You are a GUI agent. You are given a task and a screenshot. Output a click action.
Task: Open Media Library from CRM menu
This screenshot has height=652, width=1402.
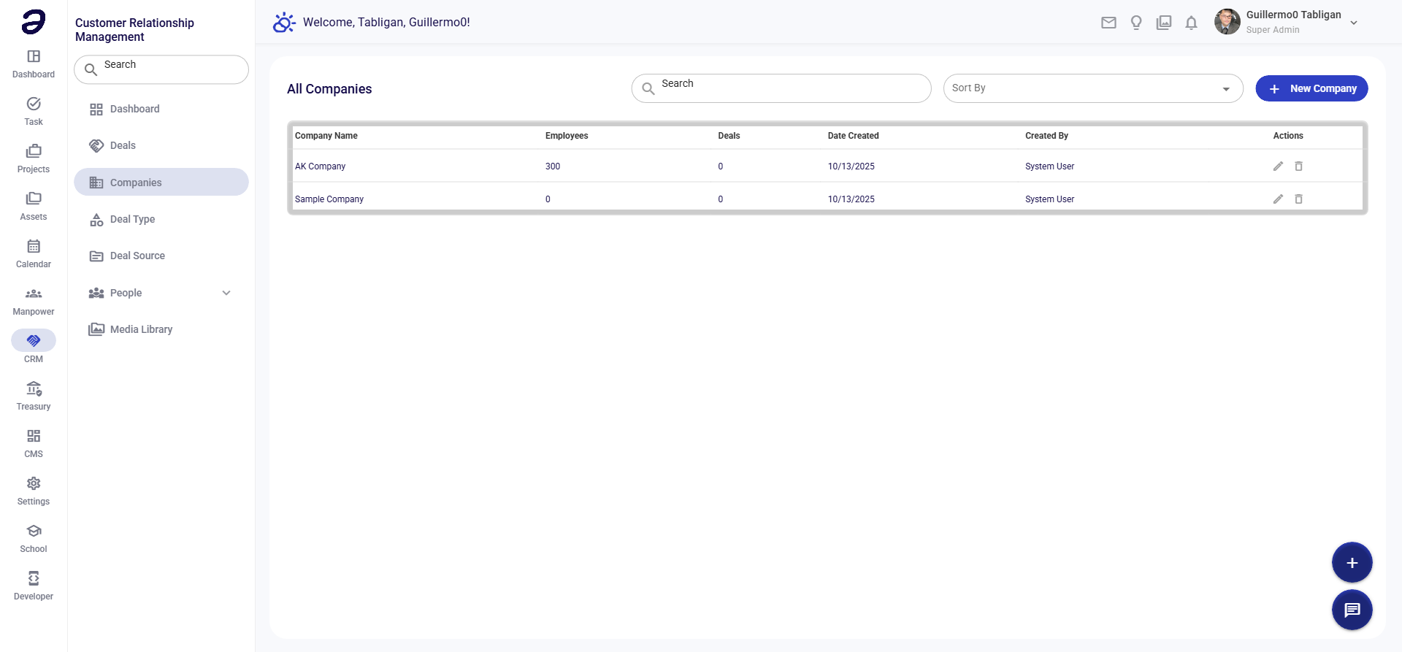(x=141, y=329)
